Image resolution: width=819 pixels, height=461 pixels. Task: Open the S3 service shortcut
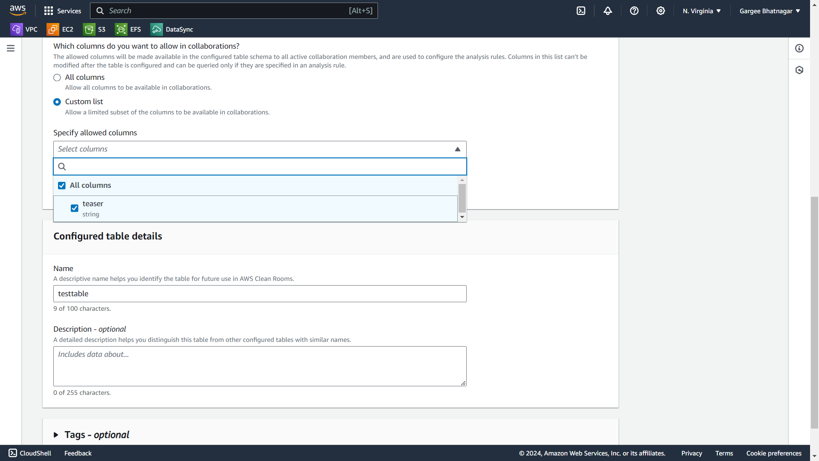tap(94, 29)
